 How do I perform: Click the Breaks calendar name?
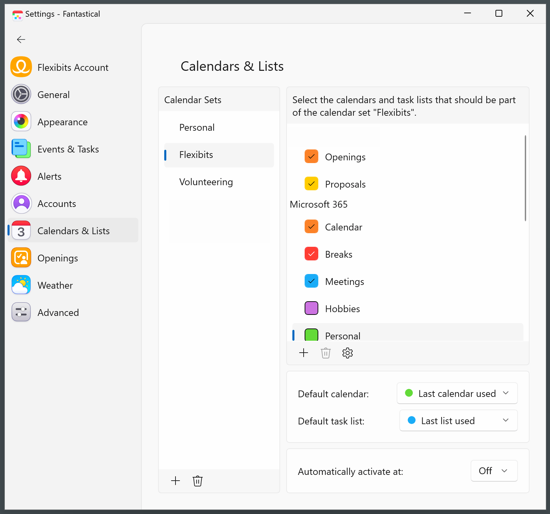(339, 254)
